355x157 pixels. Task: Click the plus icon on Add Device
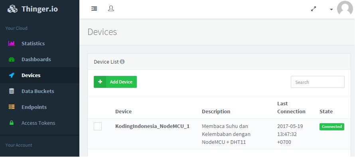click(100, 82)
